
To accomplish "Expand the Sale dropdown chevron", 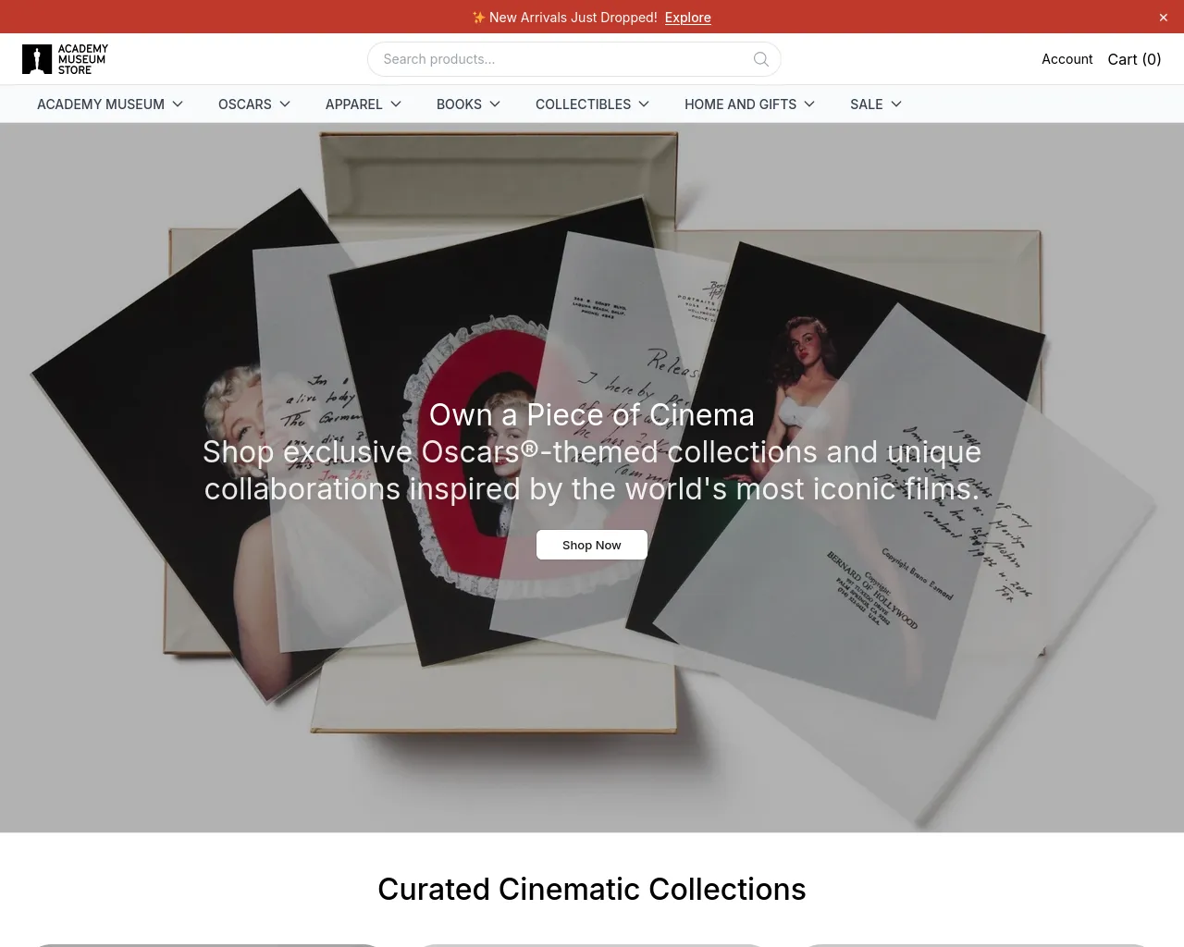I will [896, 105].
